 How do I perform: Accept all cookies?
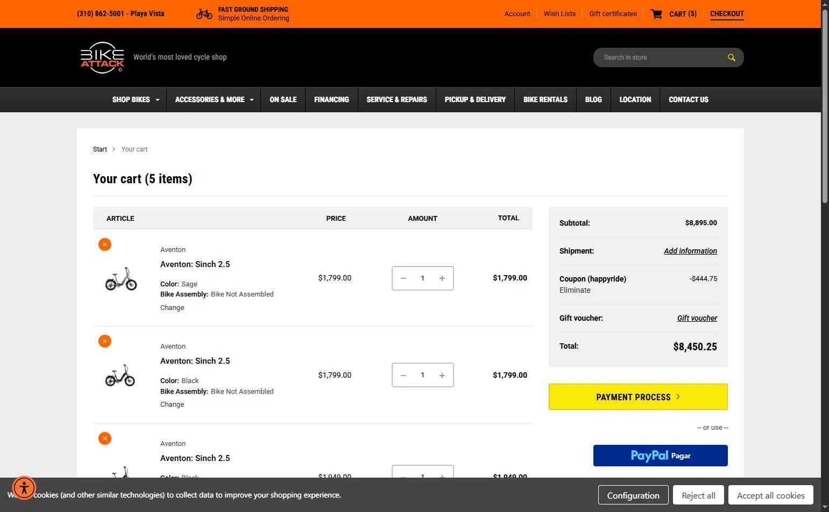point(771,495)
